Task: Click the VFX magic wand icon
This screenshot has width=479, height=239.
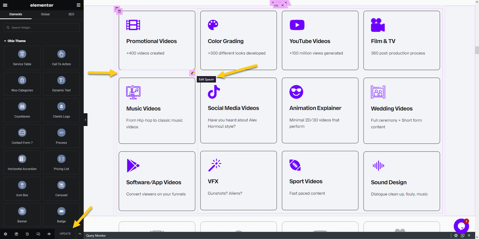Action: [x=215, y=165]
